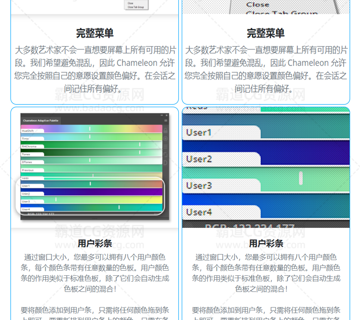Select the Chameleon Adaptive Palette tab
This screenshot has width=360, height=320.
pyautogui.click(x=40, y=120)
